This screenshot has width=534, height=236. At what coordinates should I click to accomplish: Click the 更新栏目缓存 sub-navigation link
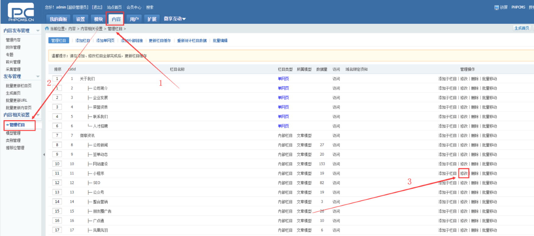(160, 41)
